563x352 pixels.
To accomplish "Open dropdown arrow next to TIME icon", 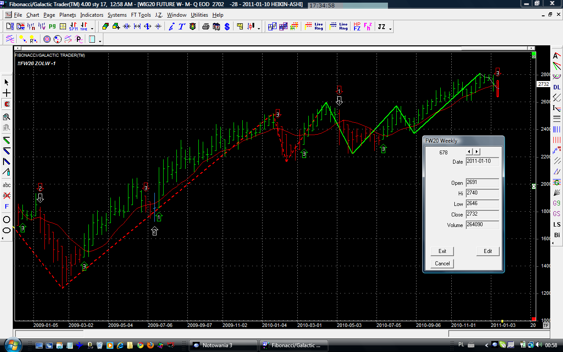I will point(92,29).
